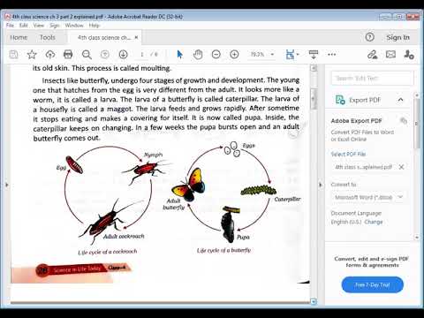Image resolution: width=424 pixels, height=318 pixels.
Task: Go to next page arrow
Action: [123, 55]
